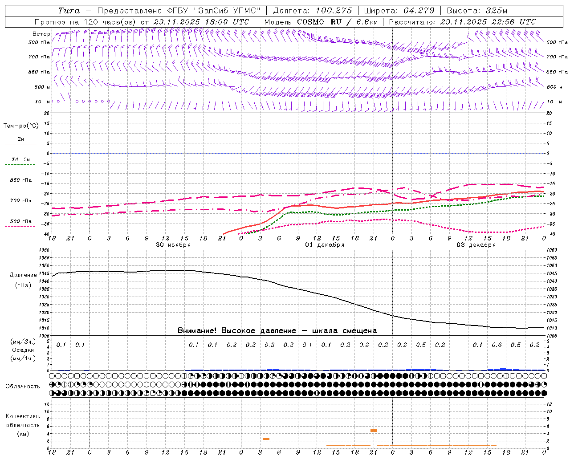570x456 pixels.
Task: Click the "30 ноября" date label
Action: [x=173, y=245]
